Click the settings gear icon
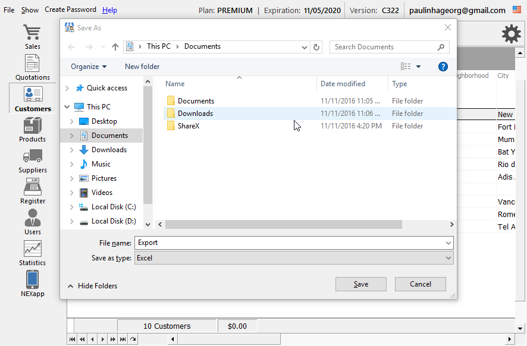The image size is (527, 346). 511,34
